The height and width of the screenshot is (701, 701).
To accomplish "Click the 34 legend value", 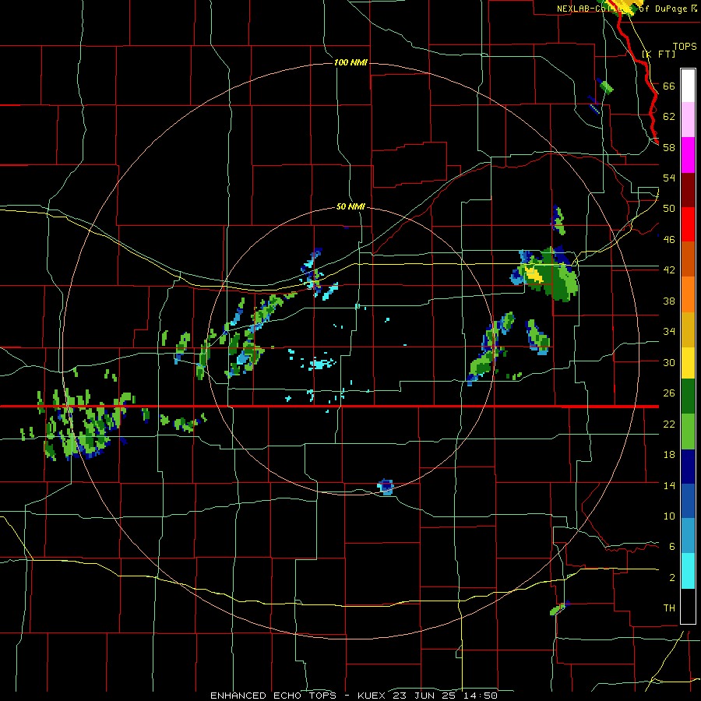I will (669, 331).
